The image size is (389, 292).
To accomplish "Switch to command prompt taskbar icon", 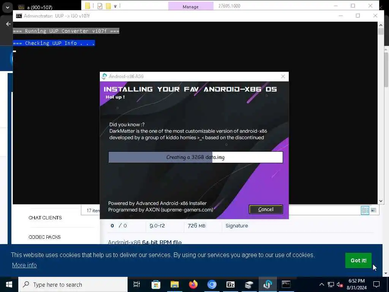I will [x=286, y=284].
